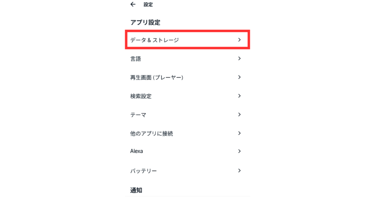
Task: Expand バッテリー using its chevron
Action: coord(240,171)
